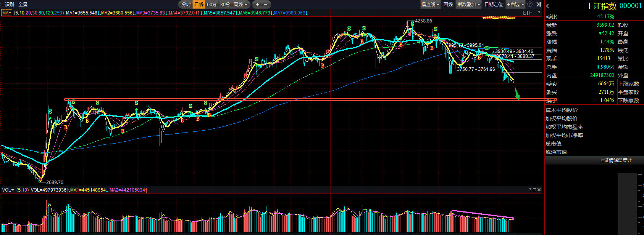Go back with the left chevron beside 上证指数

point(548,6)
